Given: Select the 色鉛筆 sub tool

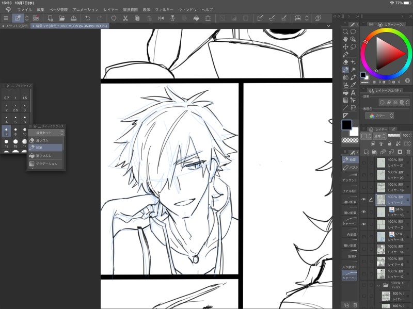Looking at the screenshot, I should pos(350,233).
